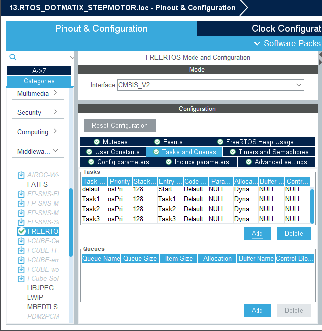This screenshot has width=322, height=331.
Task: Click check icon on Config parameters tab
Action: (91, 162)
